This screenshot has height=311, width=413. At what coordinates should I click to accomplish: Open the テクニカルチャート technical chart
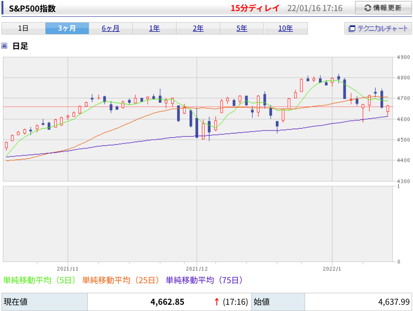pyautogui.click(x=378, y=28)
